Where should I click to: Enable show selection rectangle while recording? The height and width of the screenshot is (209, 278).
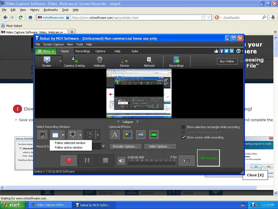click(x=183, y=127)
